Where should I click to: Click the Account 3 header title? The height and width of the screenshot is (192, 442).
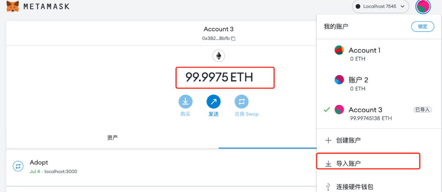[x=219, y=29]
